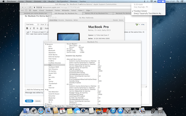Open Finder from the Dock

point(26,111)
